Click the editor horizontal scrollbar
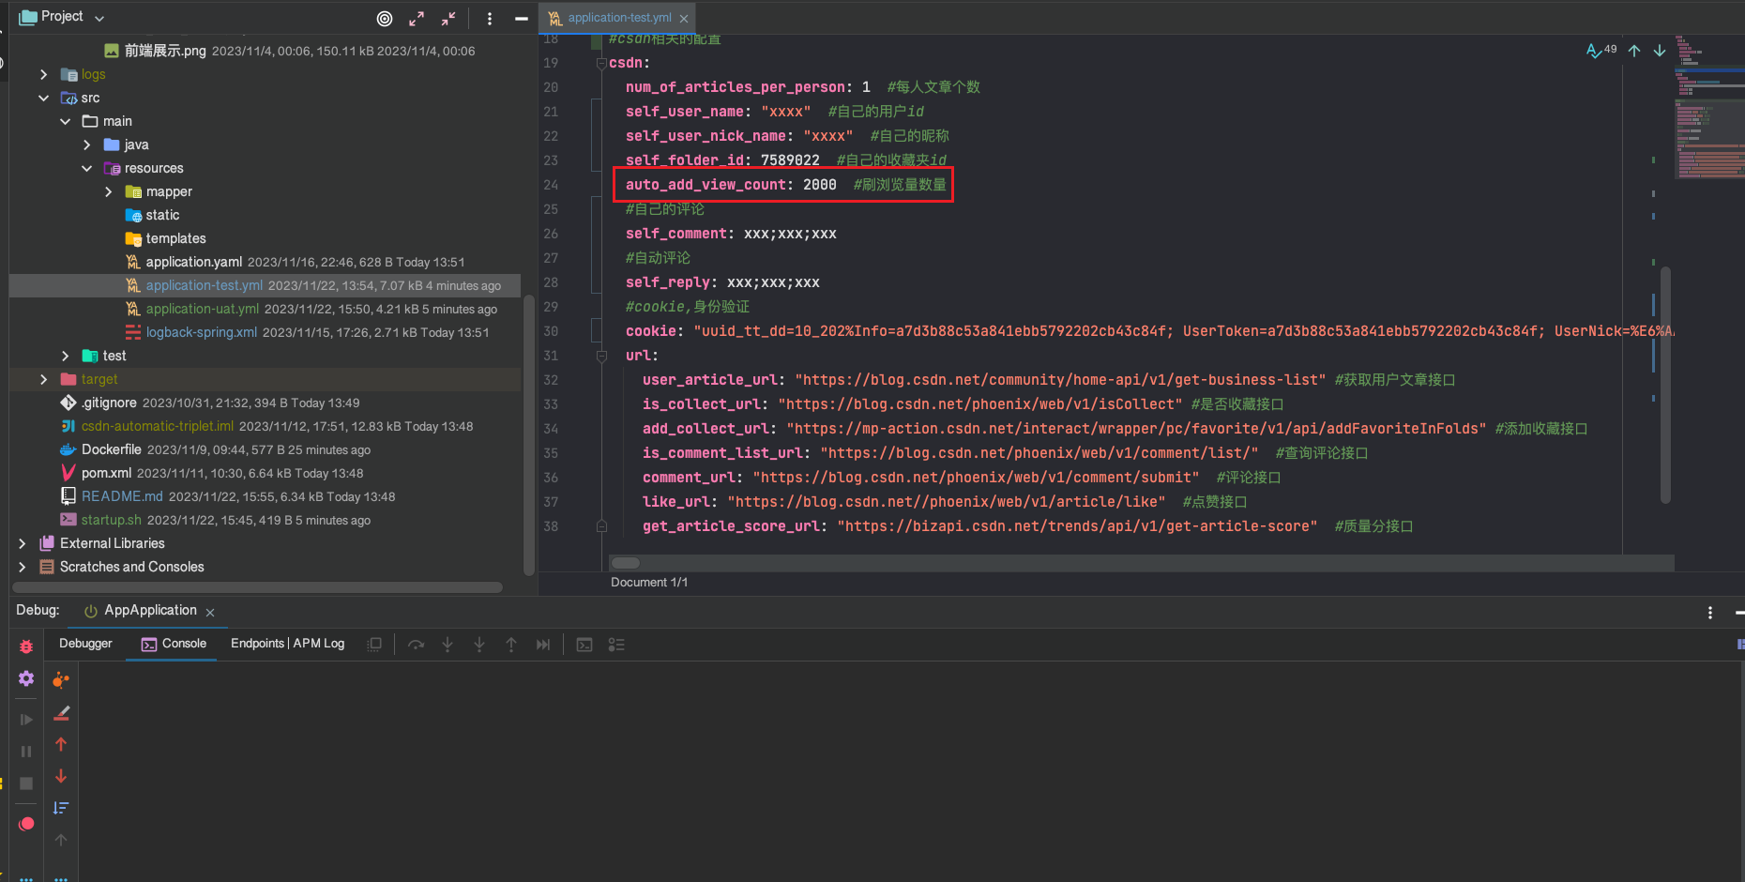 pos(626,563)
